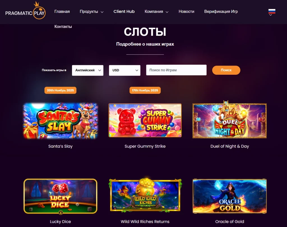Image resolution: width=287 pixels, height=227 pixels.
Task: Select the Lucky Dice game image
Action: pyautogui.click(x=61, y=196)
